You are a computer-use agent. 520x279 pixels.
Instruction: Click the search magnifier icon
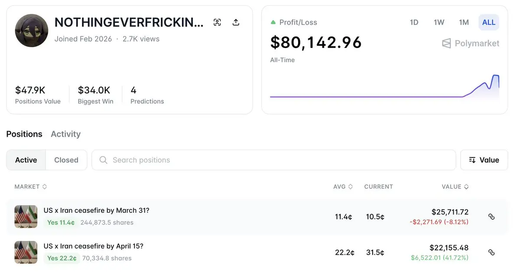pyautogui.click(x=103, y=160)
